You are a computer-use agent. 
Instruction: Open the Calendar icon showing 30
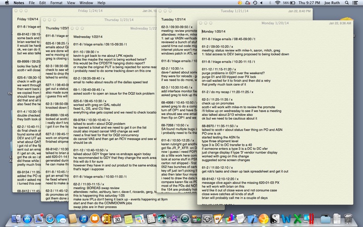pos(117,219)
